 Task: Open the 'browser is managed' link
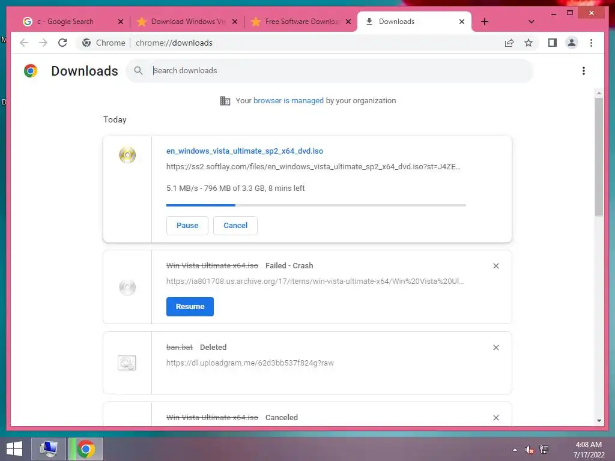tap(288, 101)
